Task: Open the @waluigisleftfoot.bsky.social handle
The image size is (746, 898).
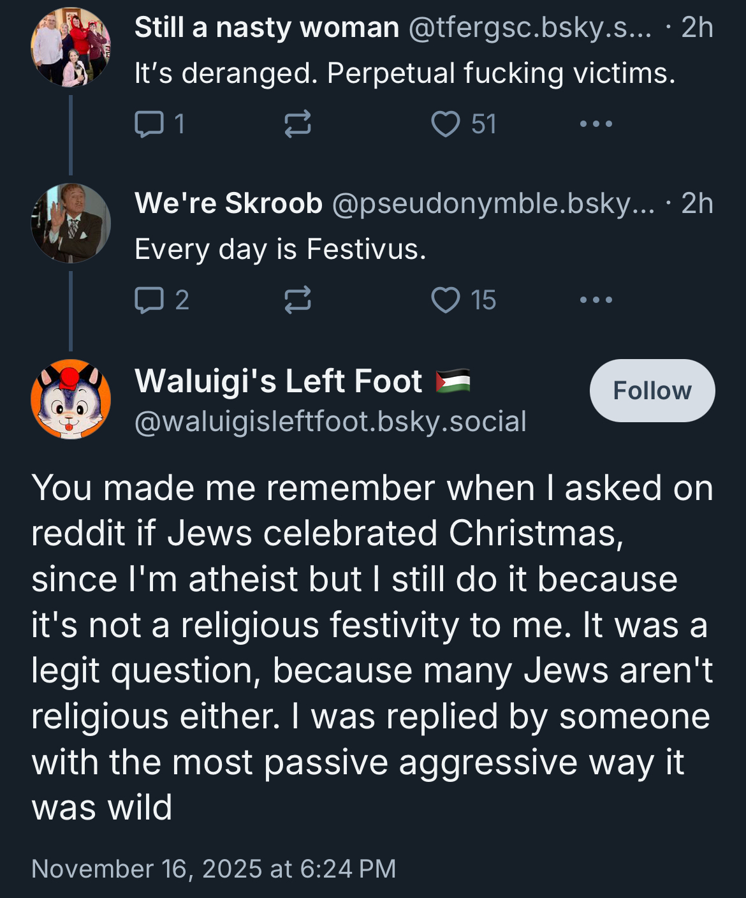Action: [330, 422]
